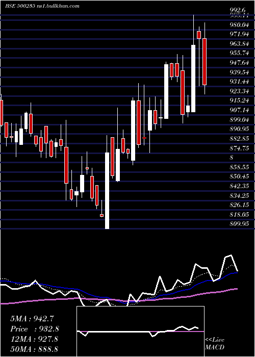Click the 947.64 price label
This screenshot has height=357, width=255.
pos(239,62)
